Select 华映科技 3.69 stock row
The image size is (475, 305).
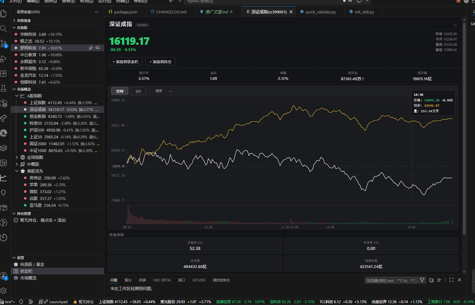click(57, 34)
